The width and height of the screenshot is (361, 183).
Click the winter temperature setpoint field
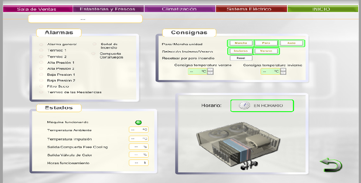(x=270, y=72)
